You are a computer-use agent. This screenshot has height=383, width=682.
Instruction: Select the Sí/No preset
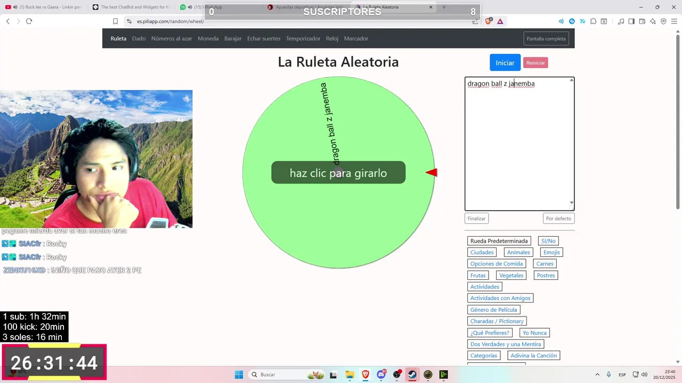pyautogui.click(x=548, y=241)
